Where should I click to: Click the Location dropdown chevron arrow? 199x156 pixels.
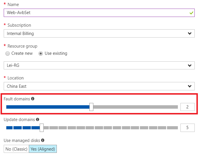click(x=190, y=86)
